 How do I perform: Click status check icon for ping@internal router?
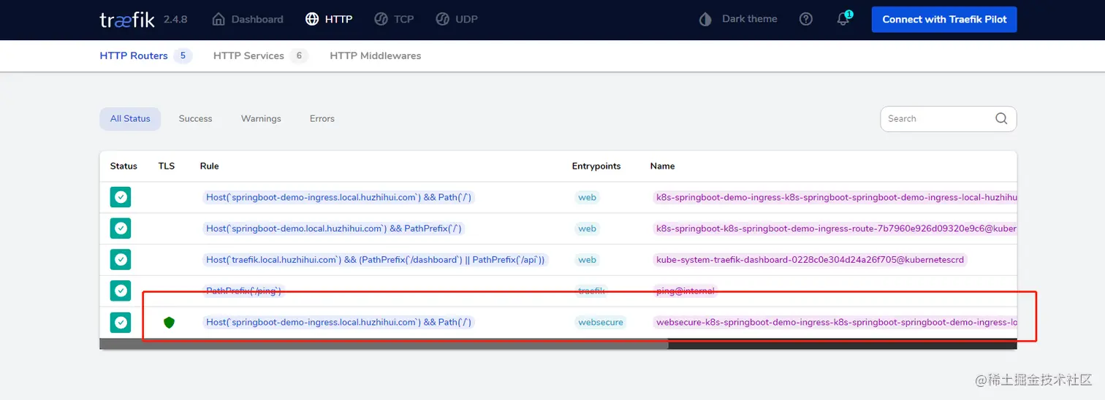click(x=121, y=291)
